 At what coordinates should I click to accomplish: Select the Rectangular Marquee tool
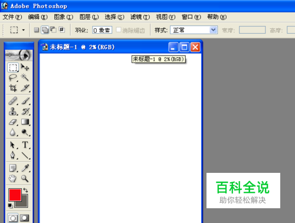tap(13, 67)
